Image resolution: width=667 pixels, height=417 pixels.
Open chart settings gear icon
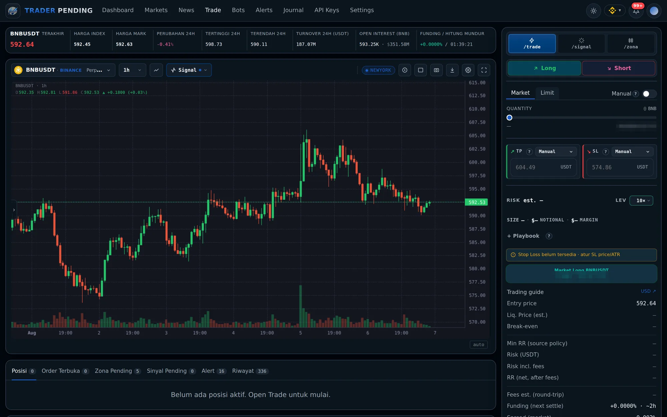(x=468, y=70)
